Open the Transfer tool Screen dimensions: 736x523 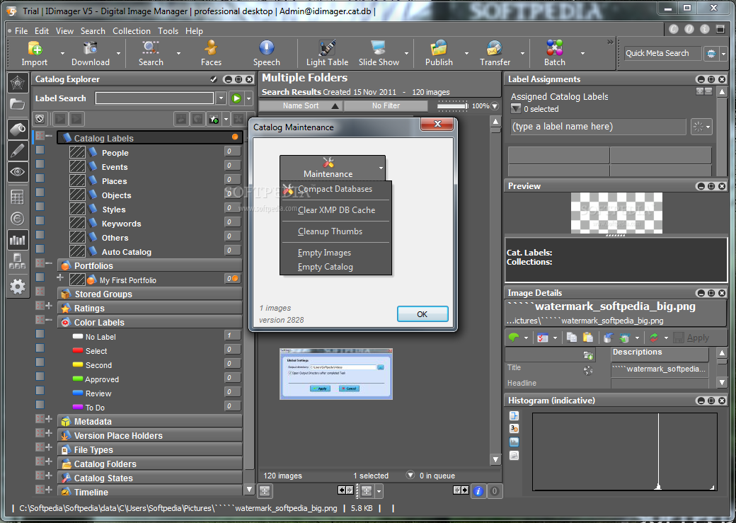[x=495, y=53]
